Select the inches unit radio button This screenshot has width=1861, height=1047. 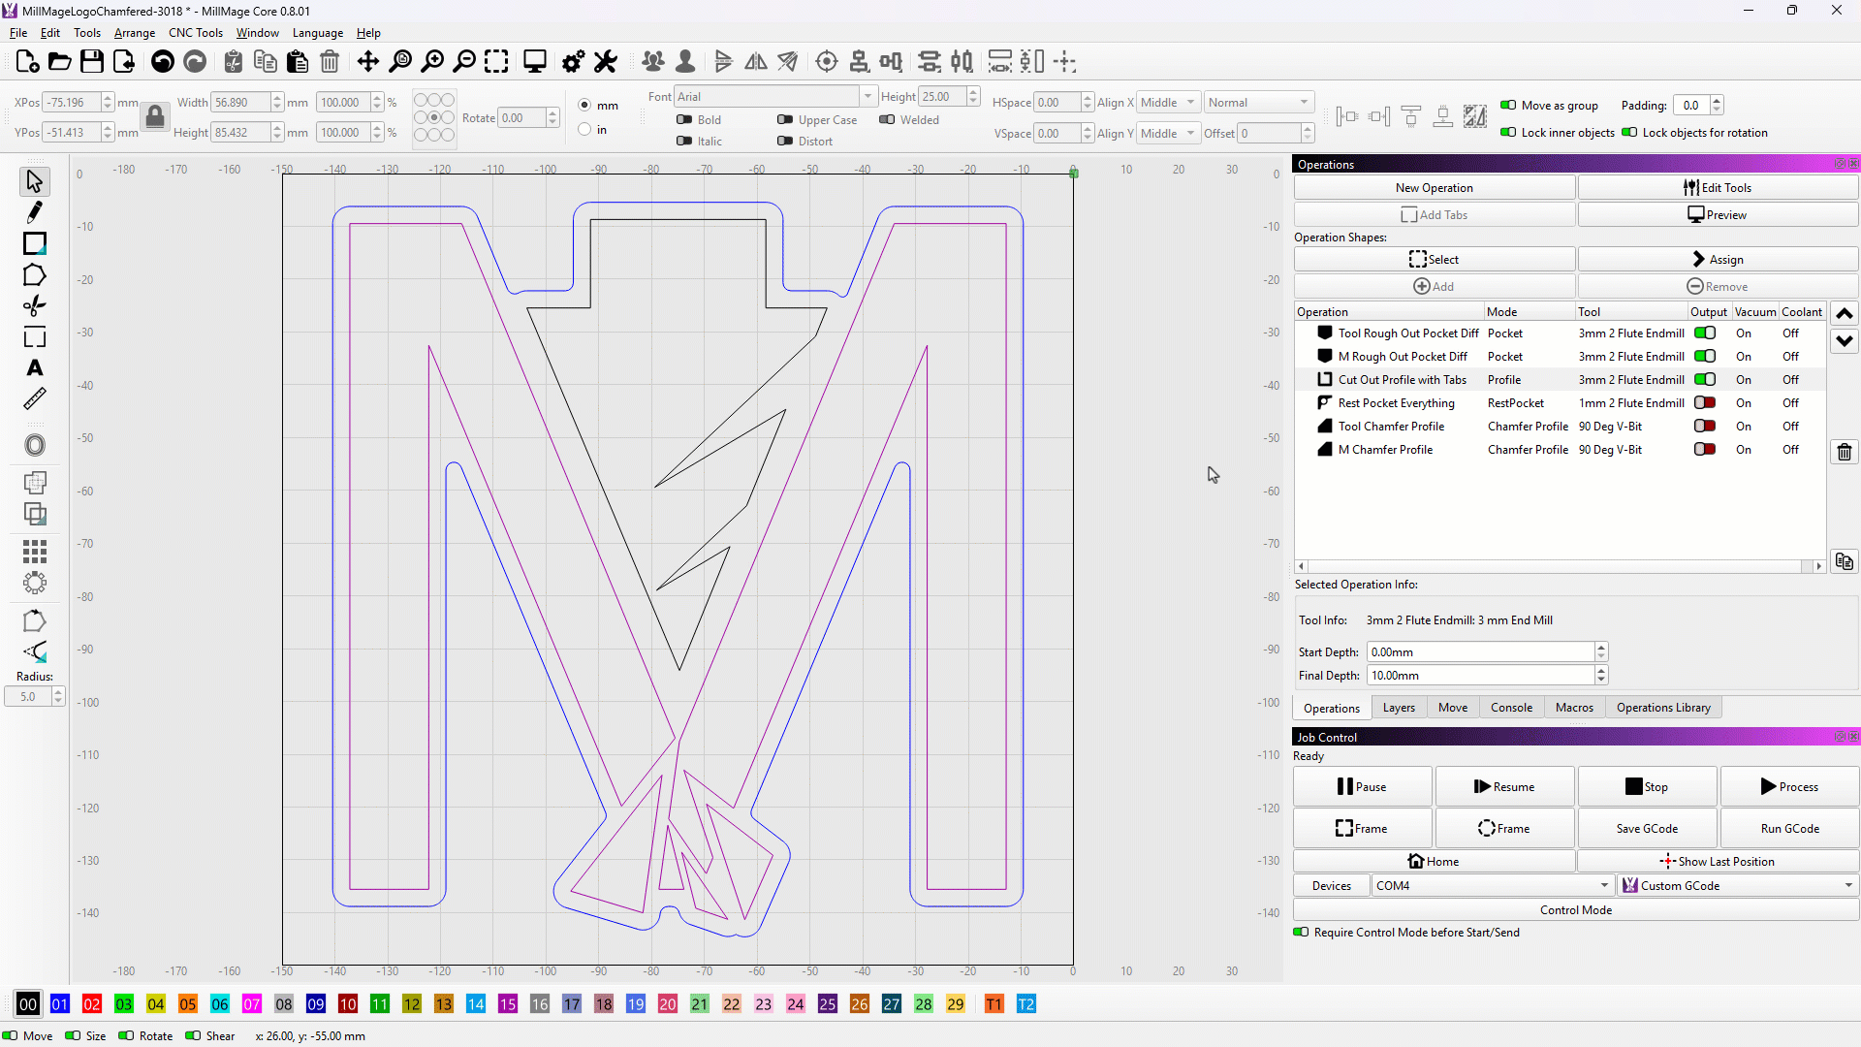(584, 130)
